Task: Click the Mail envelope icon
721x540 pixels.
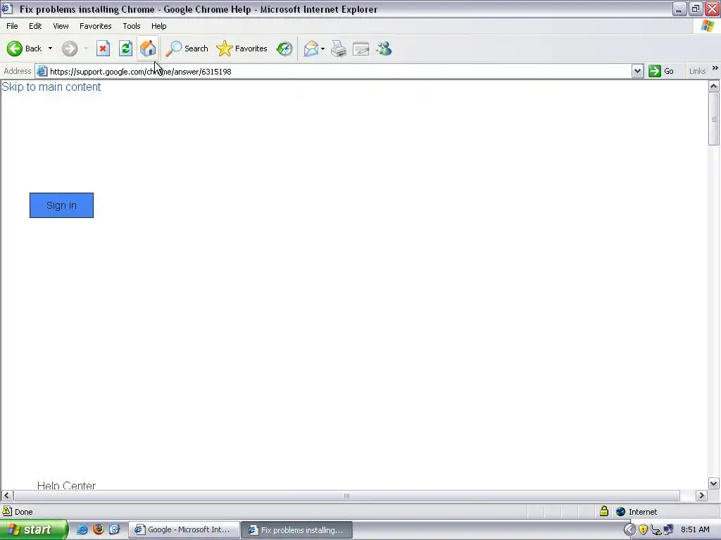Action: point(311,49)
